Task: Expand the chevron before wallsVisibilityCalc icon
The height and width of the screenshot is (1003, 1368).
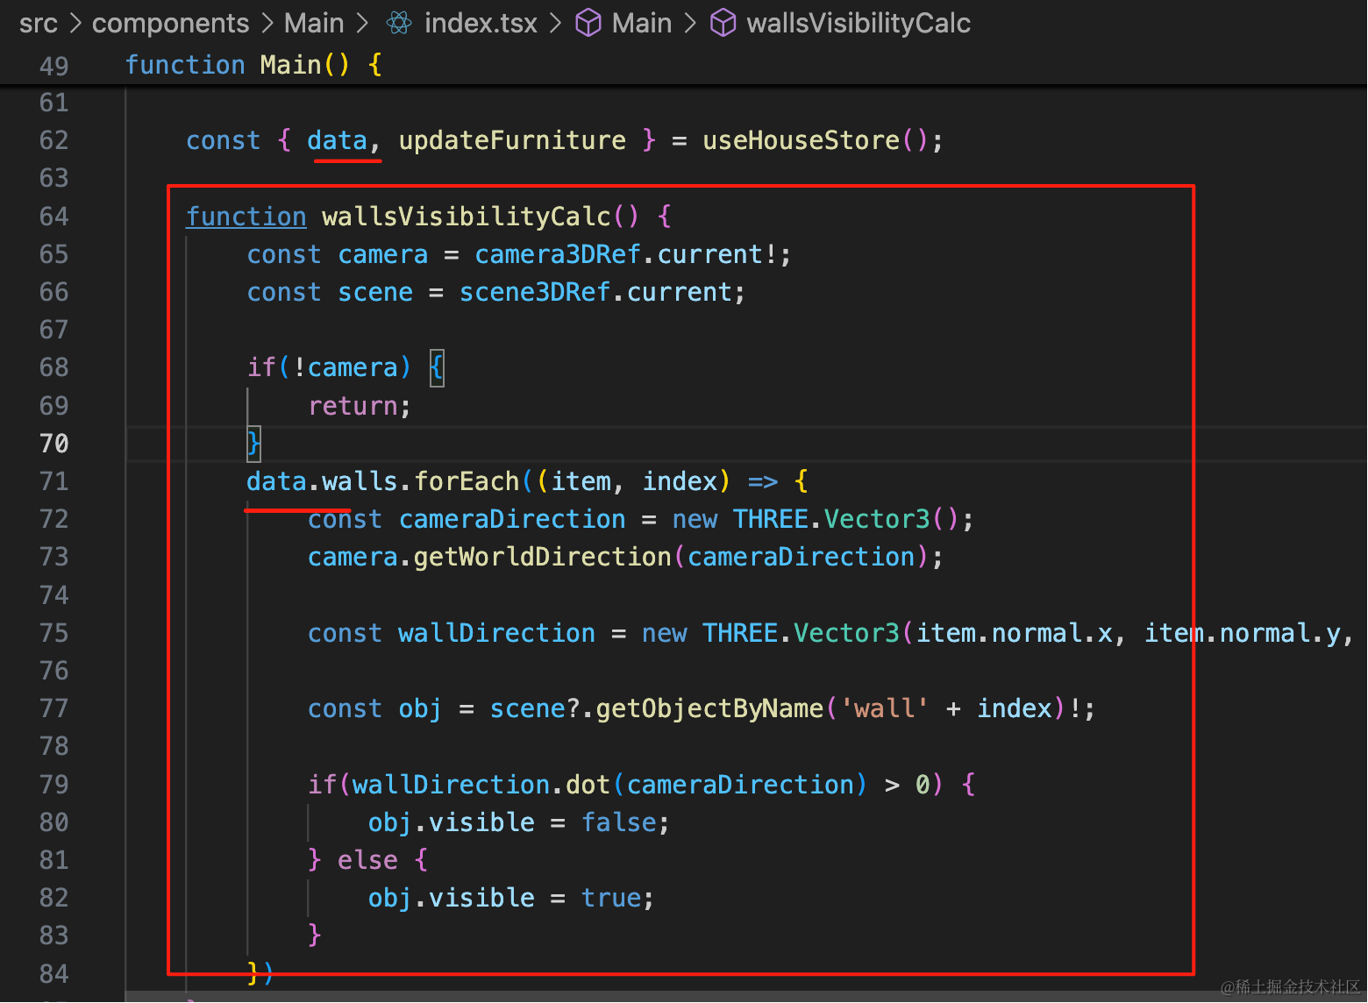Action: (x=691, y=24)
